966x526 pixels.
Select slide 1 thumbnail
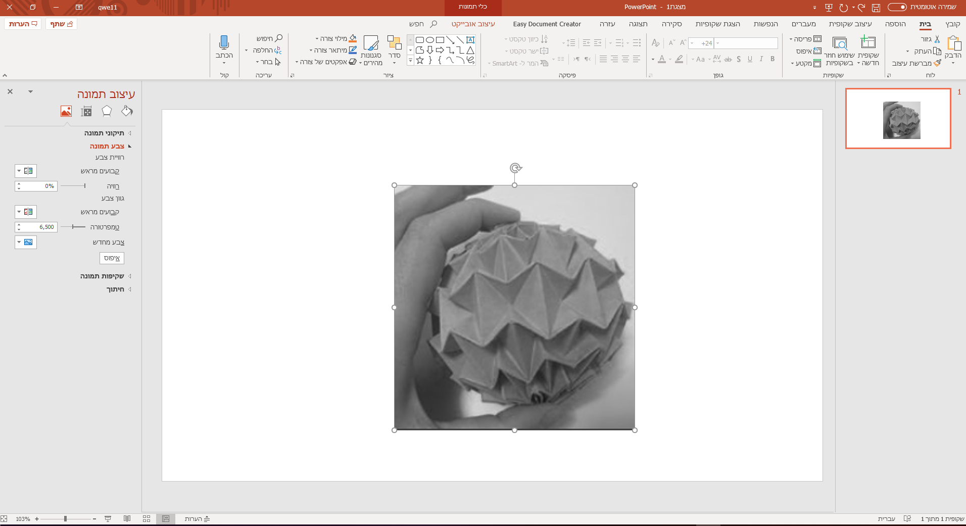[898, 119]
